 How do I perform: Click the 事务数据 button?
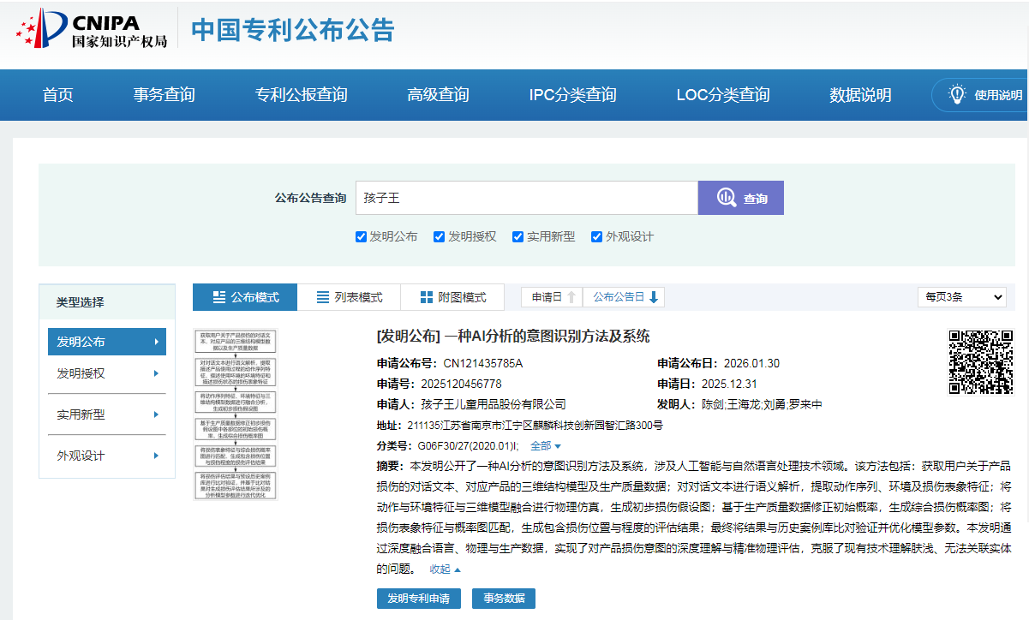pyautogui.click(x=503, y=599)
